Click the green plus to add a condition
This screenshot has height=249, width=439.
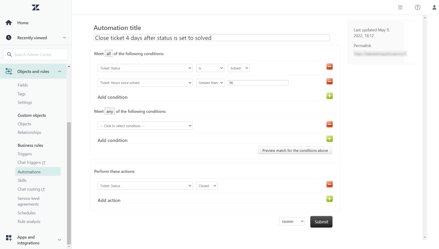coord(330,96)
